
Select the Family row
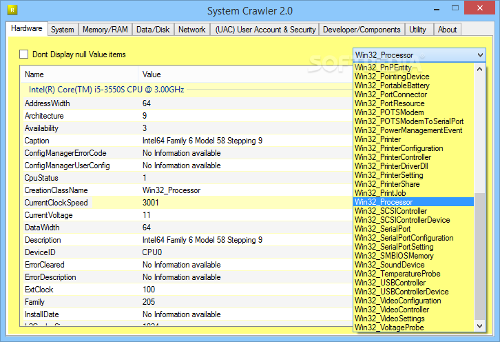(187, 302)
